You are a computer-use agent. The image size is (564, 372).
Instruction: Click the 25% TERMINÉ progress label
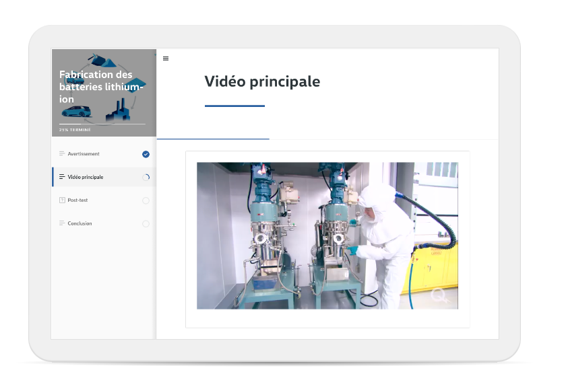point(75,130)
